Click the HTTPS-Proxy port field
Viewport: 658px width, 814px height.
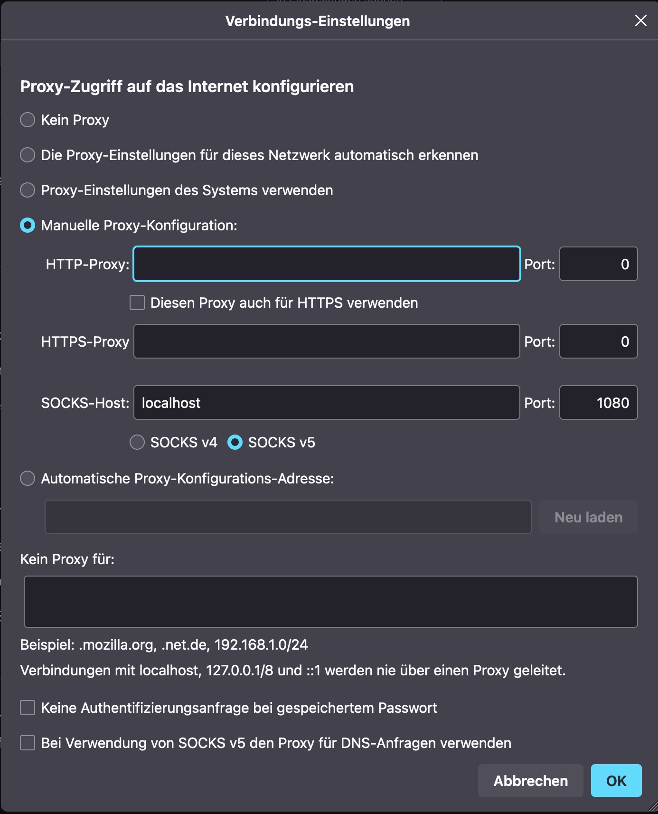click(x=598, y=341)
